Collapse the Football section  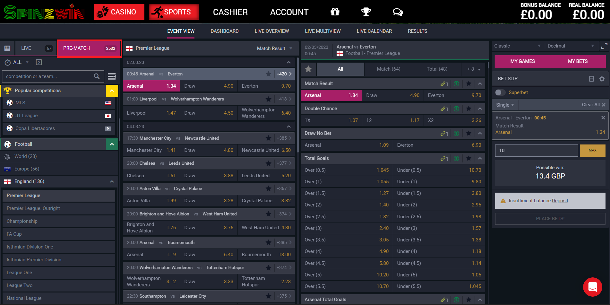pyautogui.click(x=112, y=144)
